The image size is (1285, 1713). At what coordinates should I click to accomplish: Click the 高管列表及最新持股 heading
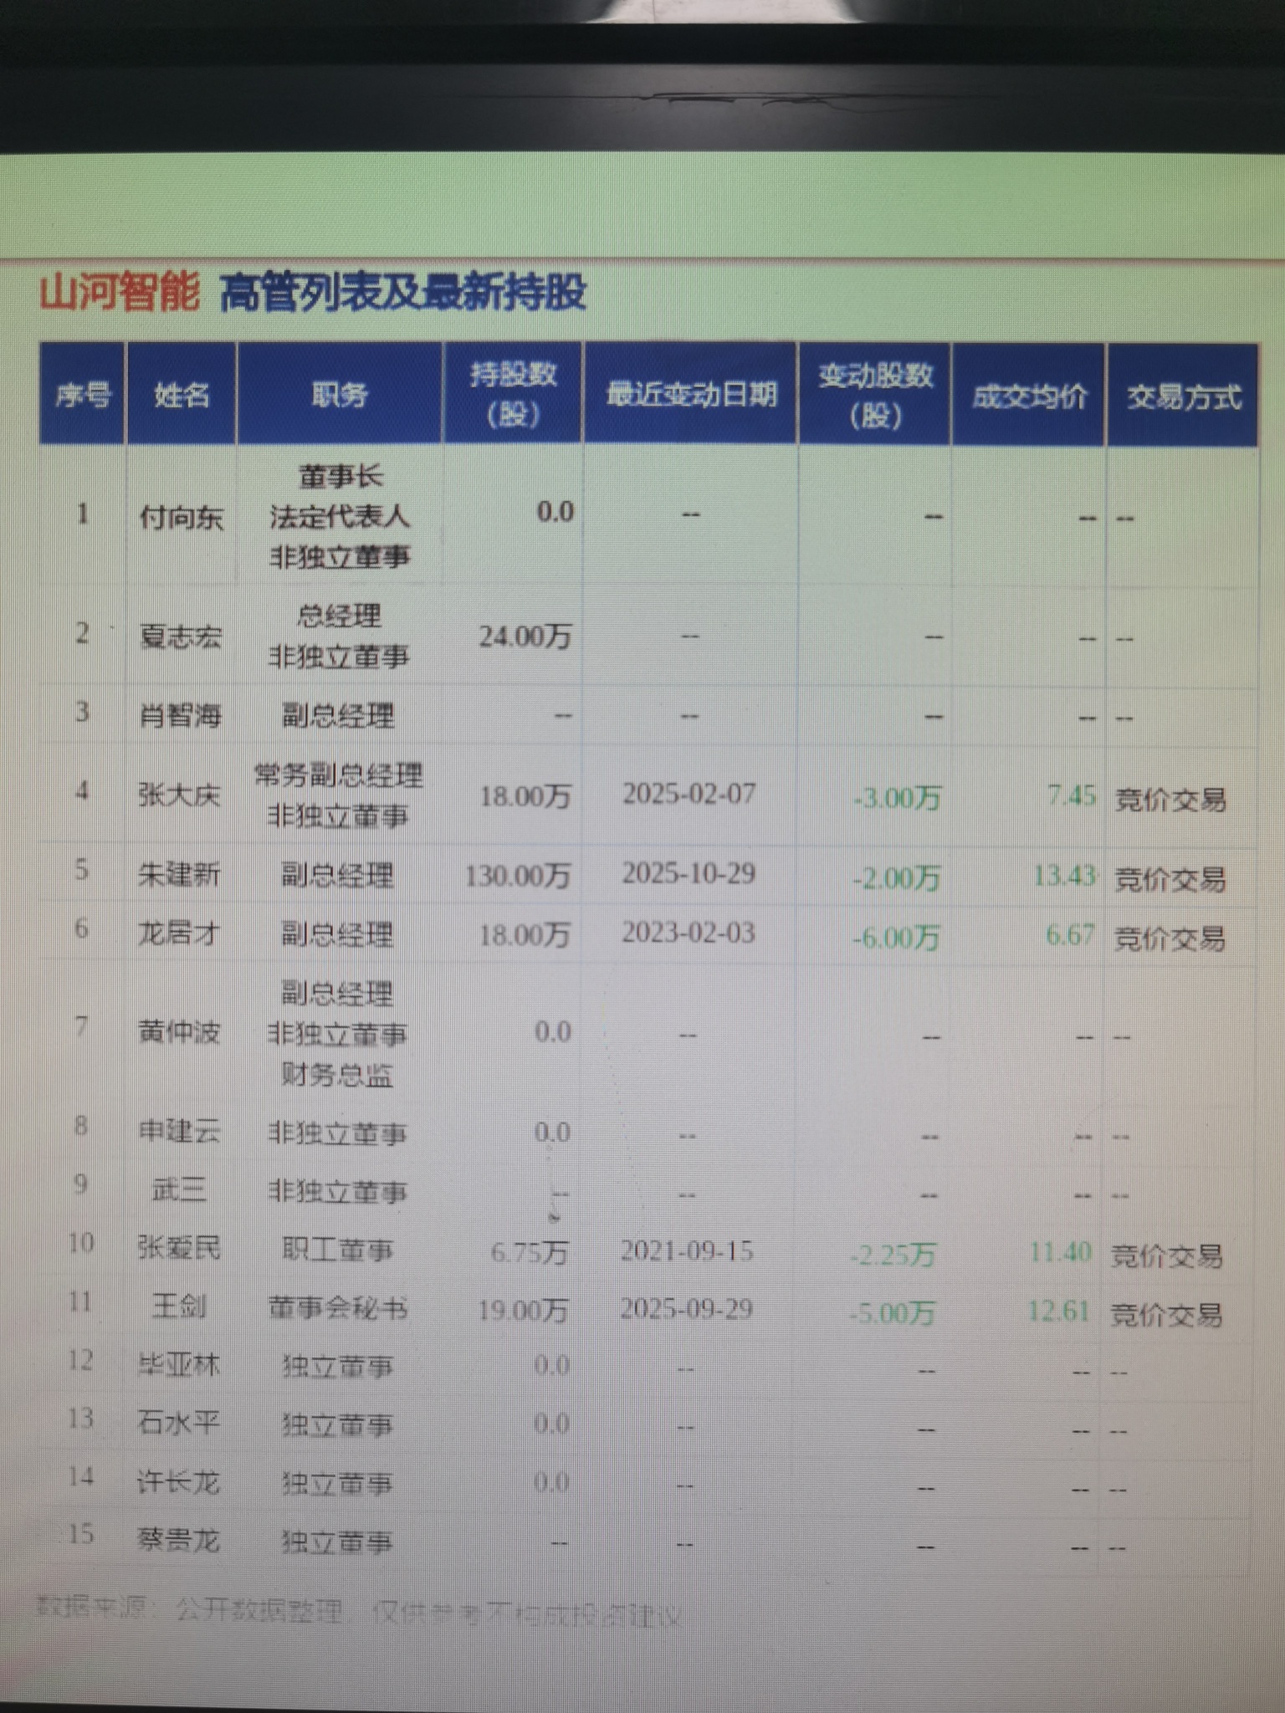402,294
